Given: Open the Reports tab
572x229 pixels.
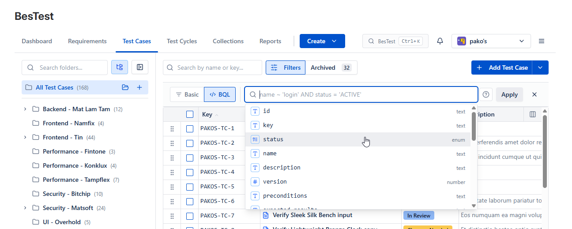Looking at the screenshot, I should tap(270, 41).
